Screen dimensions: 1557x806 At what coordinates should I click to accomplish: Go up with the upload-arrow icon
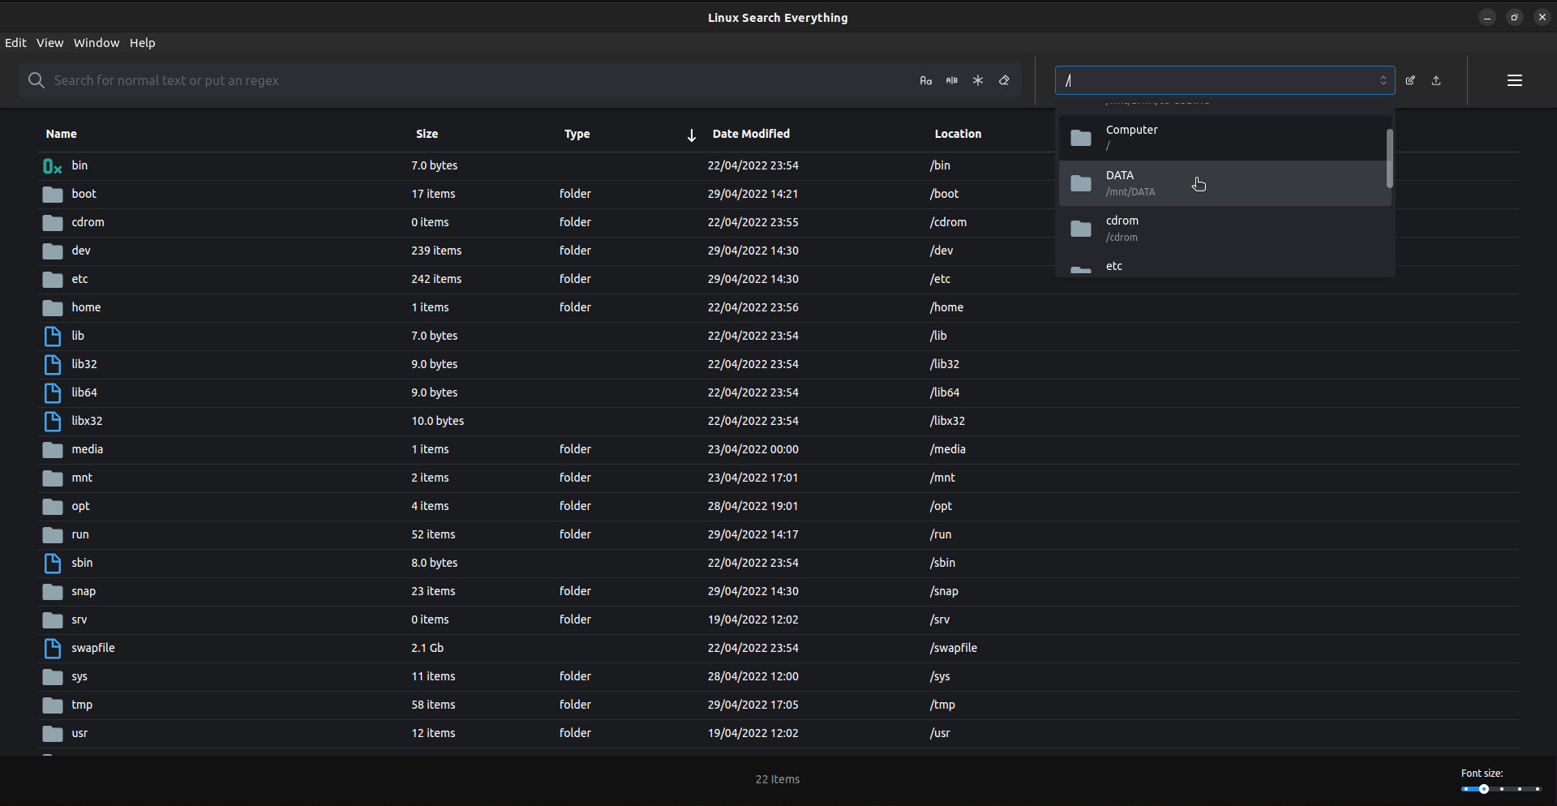click(x=1436, y=80)
